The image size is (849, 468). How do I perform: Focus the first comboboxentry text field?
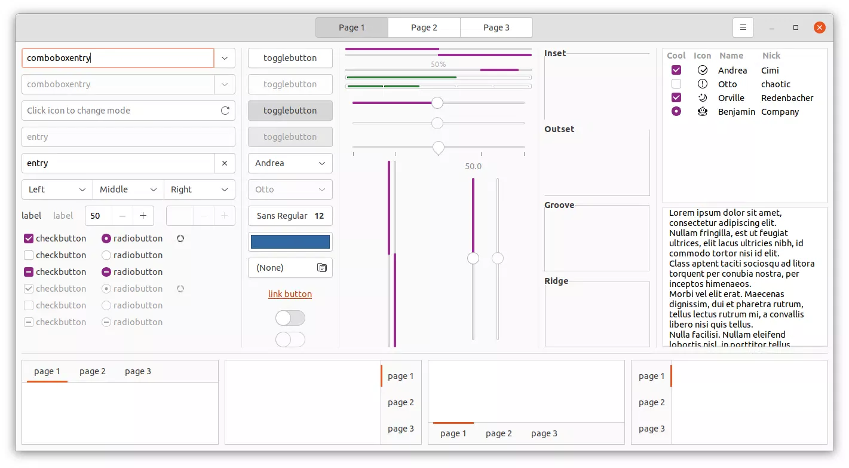[x=118, y=58]
